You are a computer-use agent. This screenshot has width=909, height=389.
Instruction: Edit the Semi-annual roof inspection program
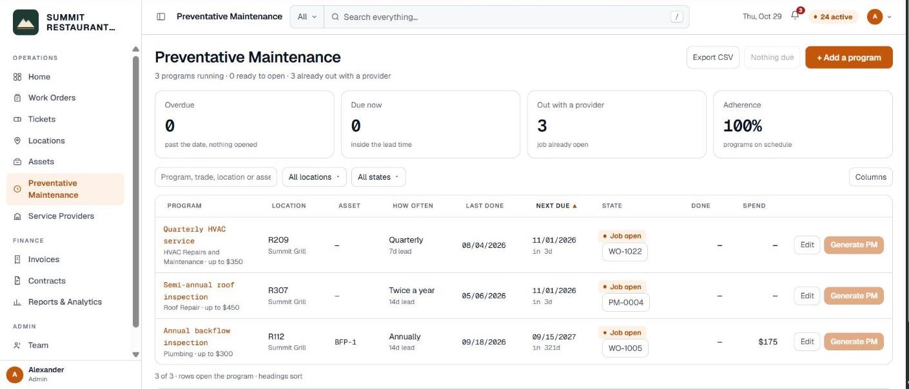(x=807, y=296)
